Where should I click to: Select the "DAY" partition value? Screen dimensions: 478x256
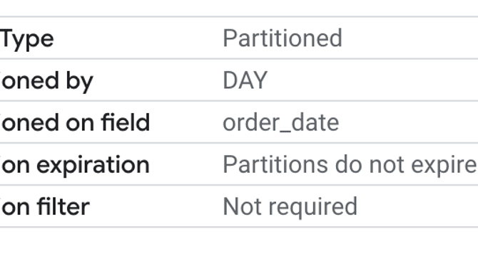pyautogui.click(x=245, y=80)
